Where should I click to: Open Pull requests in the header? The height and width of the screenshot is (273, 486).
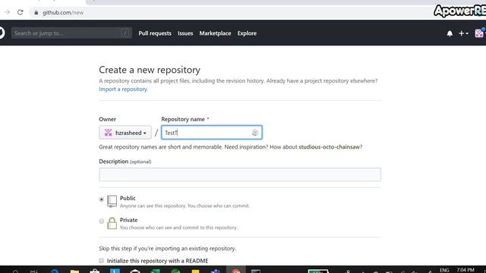click(155, 33)
